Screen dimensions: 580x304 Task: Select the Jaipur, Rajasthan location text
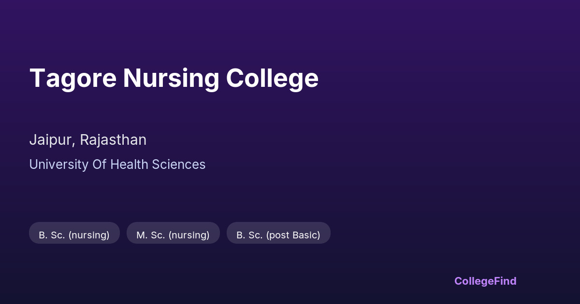pos(87,140)
